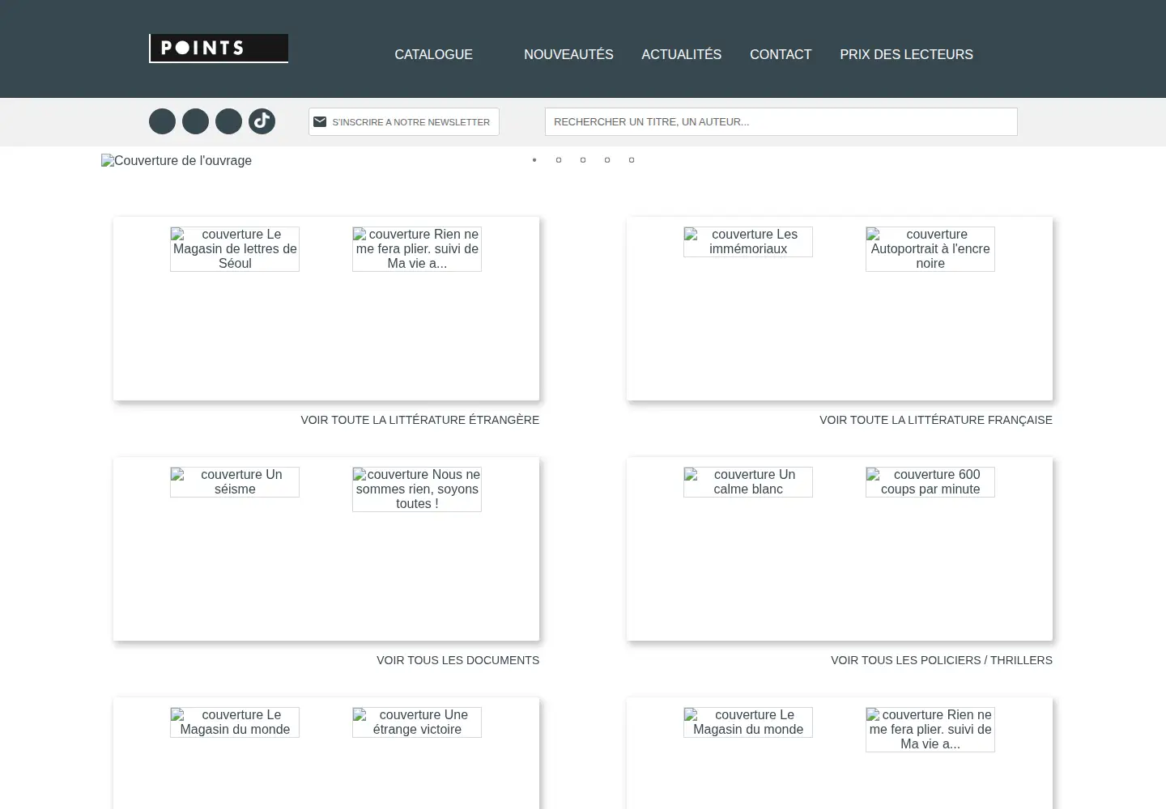
Task: Click the Couverture de l'ouvrage slider image
Action: point(177,160)
